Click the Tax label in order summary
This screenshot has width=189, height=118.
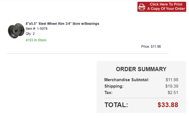coord(108,93)
